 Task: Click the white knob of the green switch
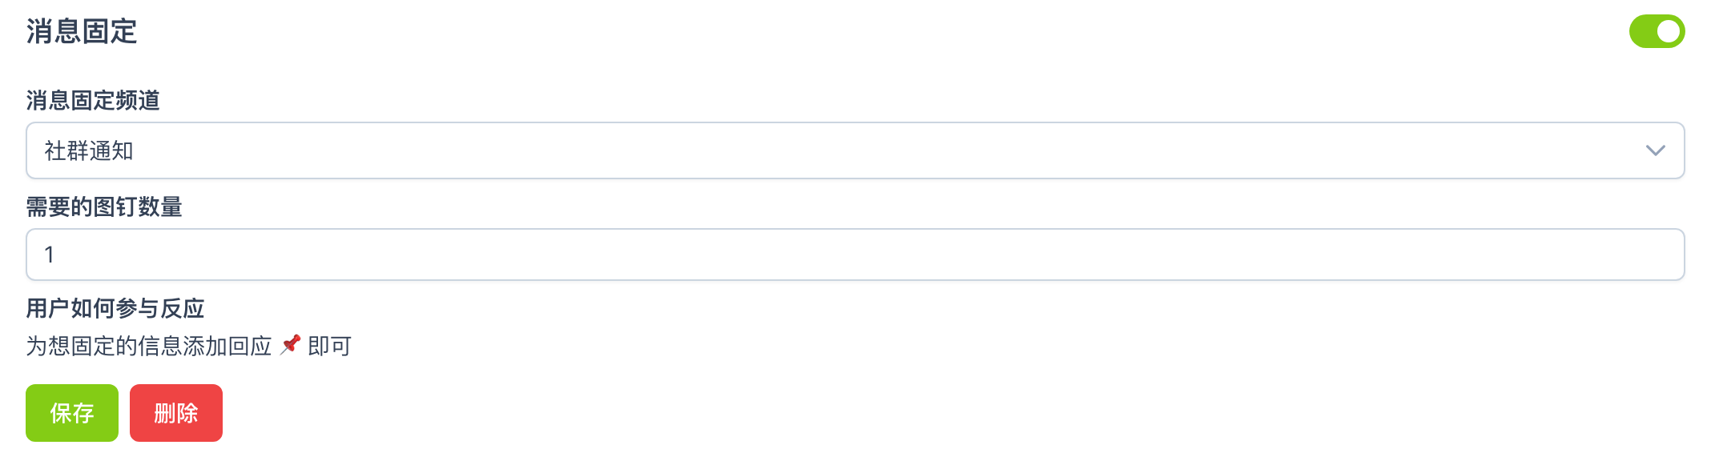pos(1669,31)
